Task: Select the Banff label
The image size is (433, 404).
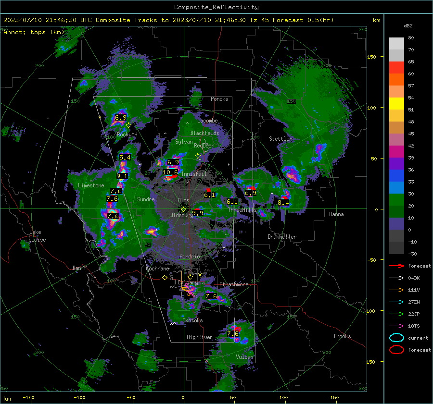Action: 79,268
